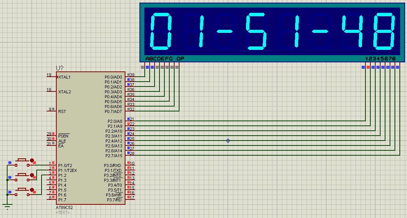Click the push button wired to pin 2
407x218 pixels.
(x=22, y=177)
